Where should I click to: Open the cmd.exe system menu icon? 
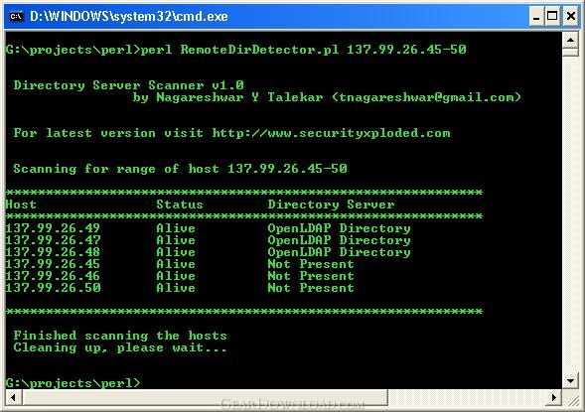[x=16, y=17]
